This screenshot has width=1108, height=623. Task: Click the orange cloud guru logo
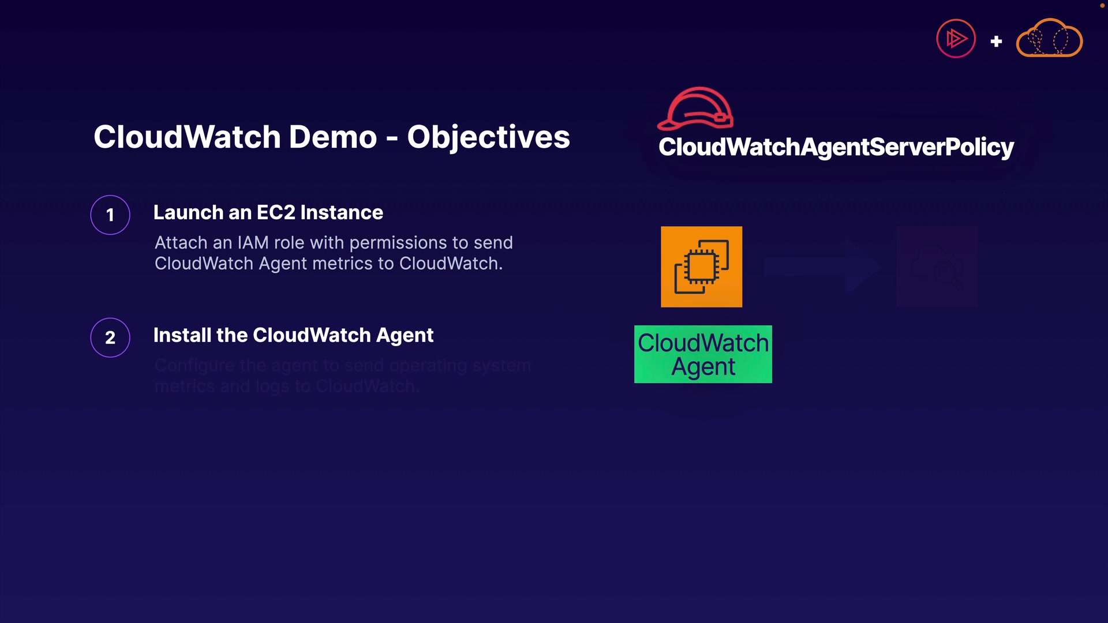coord(1049,39)
